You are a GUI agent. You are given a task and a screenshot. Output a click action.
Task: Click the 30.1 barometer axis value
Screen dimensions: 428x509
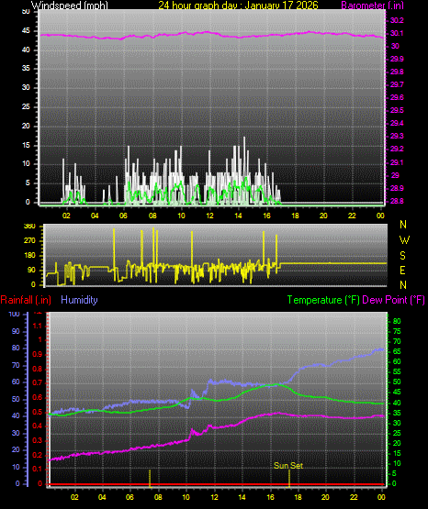(397, 33)
